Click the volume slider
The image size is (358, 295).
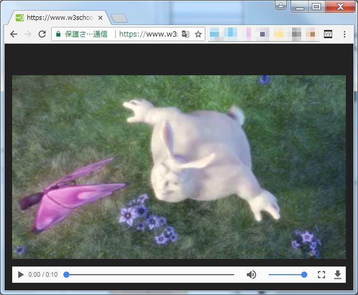(x=288, y=274)
